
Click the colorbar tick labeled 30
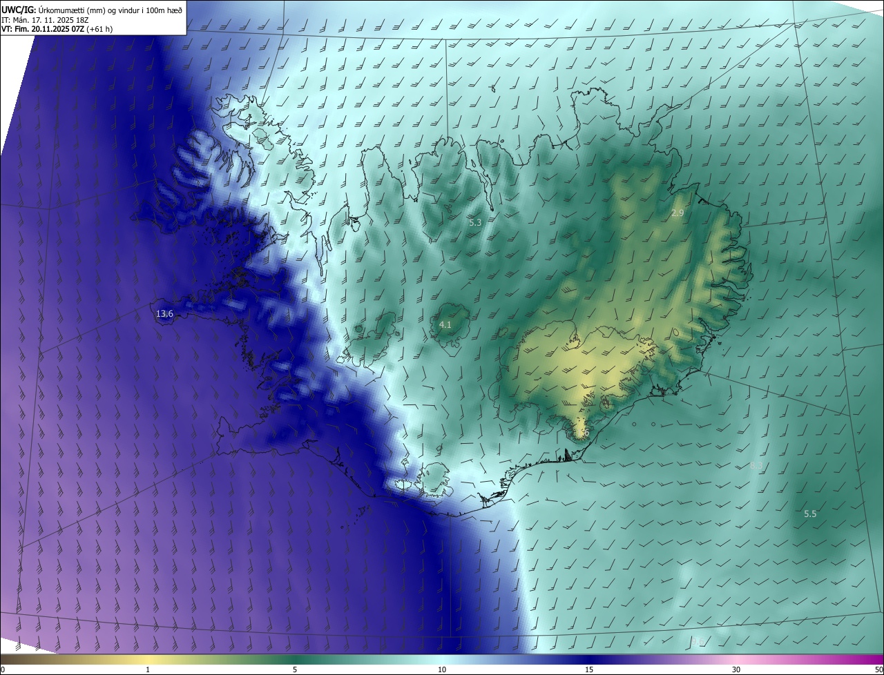click(x=736, y=669)
